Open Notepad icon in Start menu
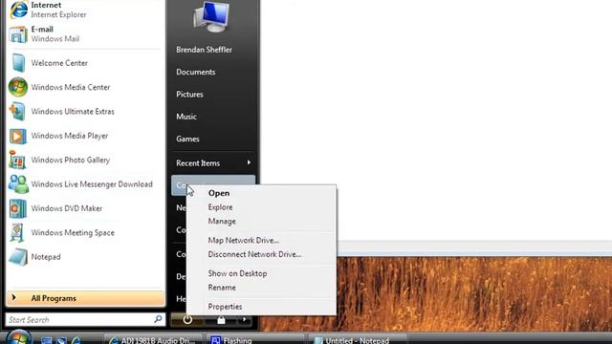This screenshot has width=612, height=344. [18, 257]
